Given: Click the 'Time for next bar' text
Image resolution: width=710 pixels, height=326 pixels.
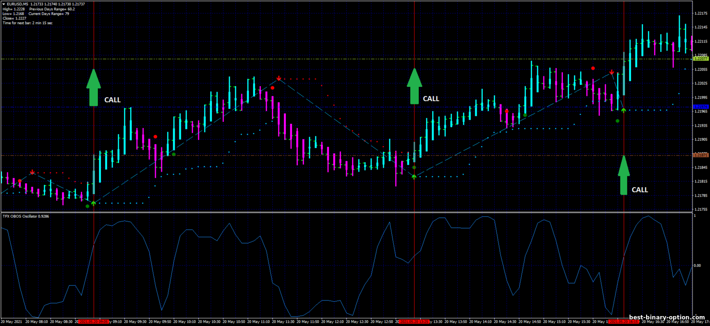Looking at the screenshot, I should tap(27, 23).
